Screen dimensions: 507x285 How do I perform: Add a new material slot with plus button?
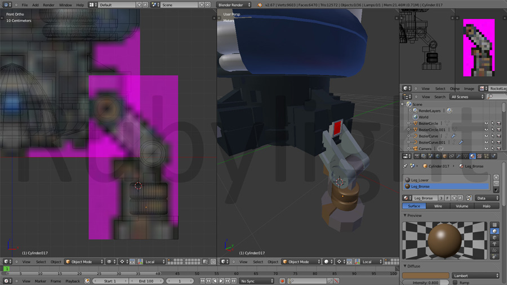496,177
